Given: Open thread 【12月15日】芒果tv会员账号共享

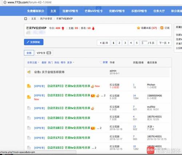Looking at the screenshot, I should [68, 148].
